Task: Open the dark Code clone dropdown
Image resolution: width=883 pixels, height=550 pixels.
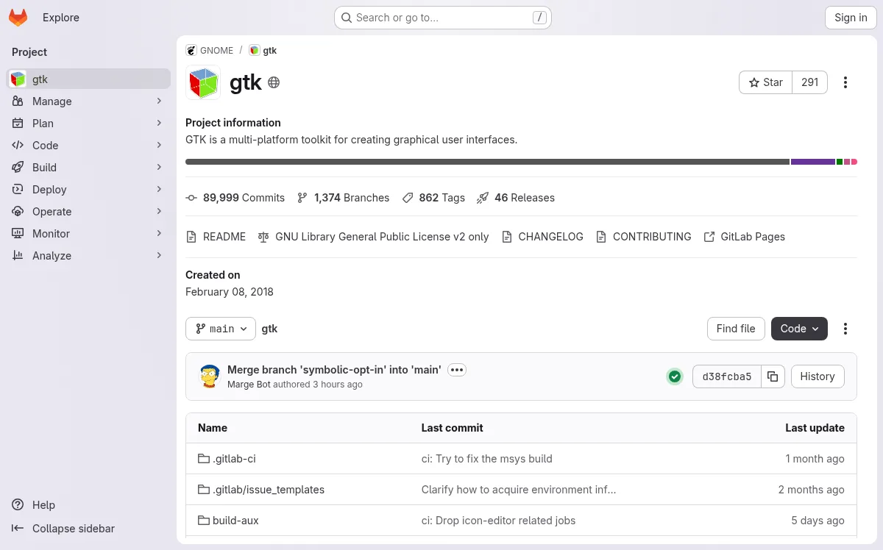Action: 799,329
